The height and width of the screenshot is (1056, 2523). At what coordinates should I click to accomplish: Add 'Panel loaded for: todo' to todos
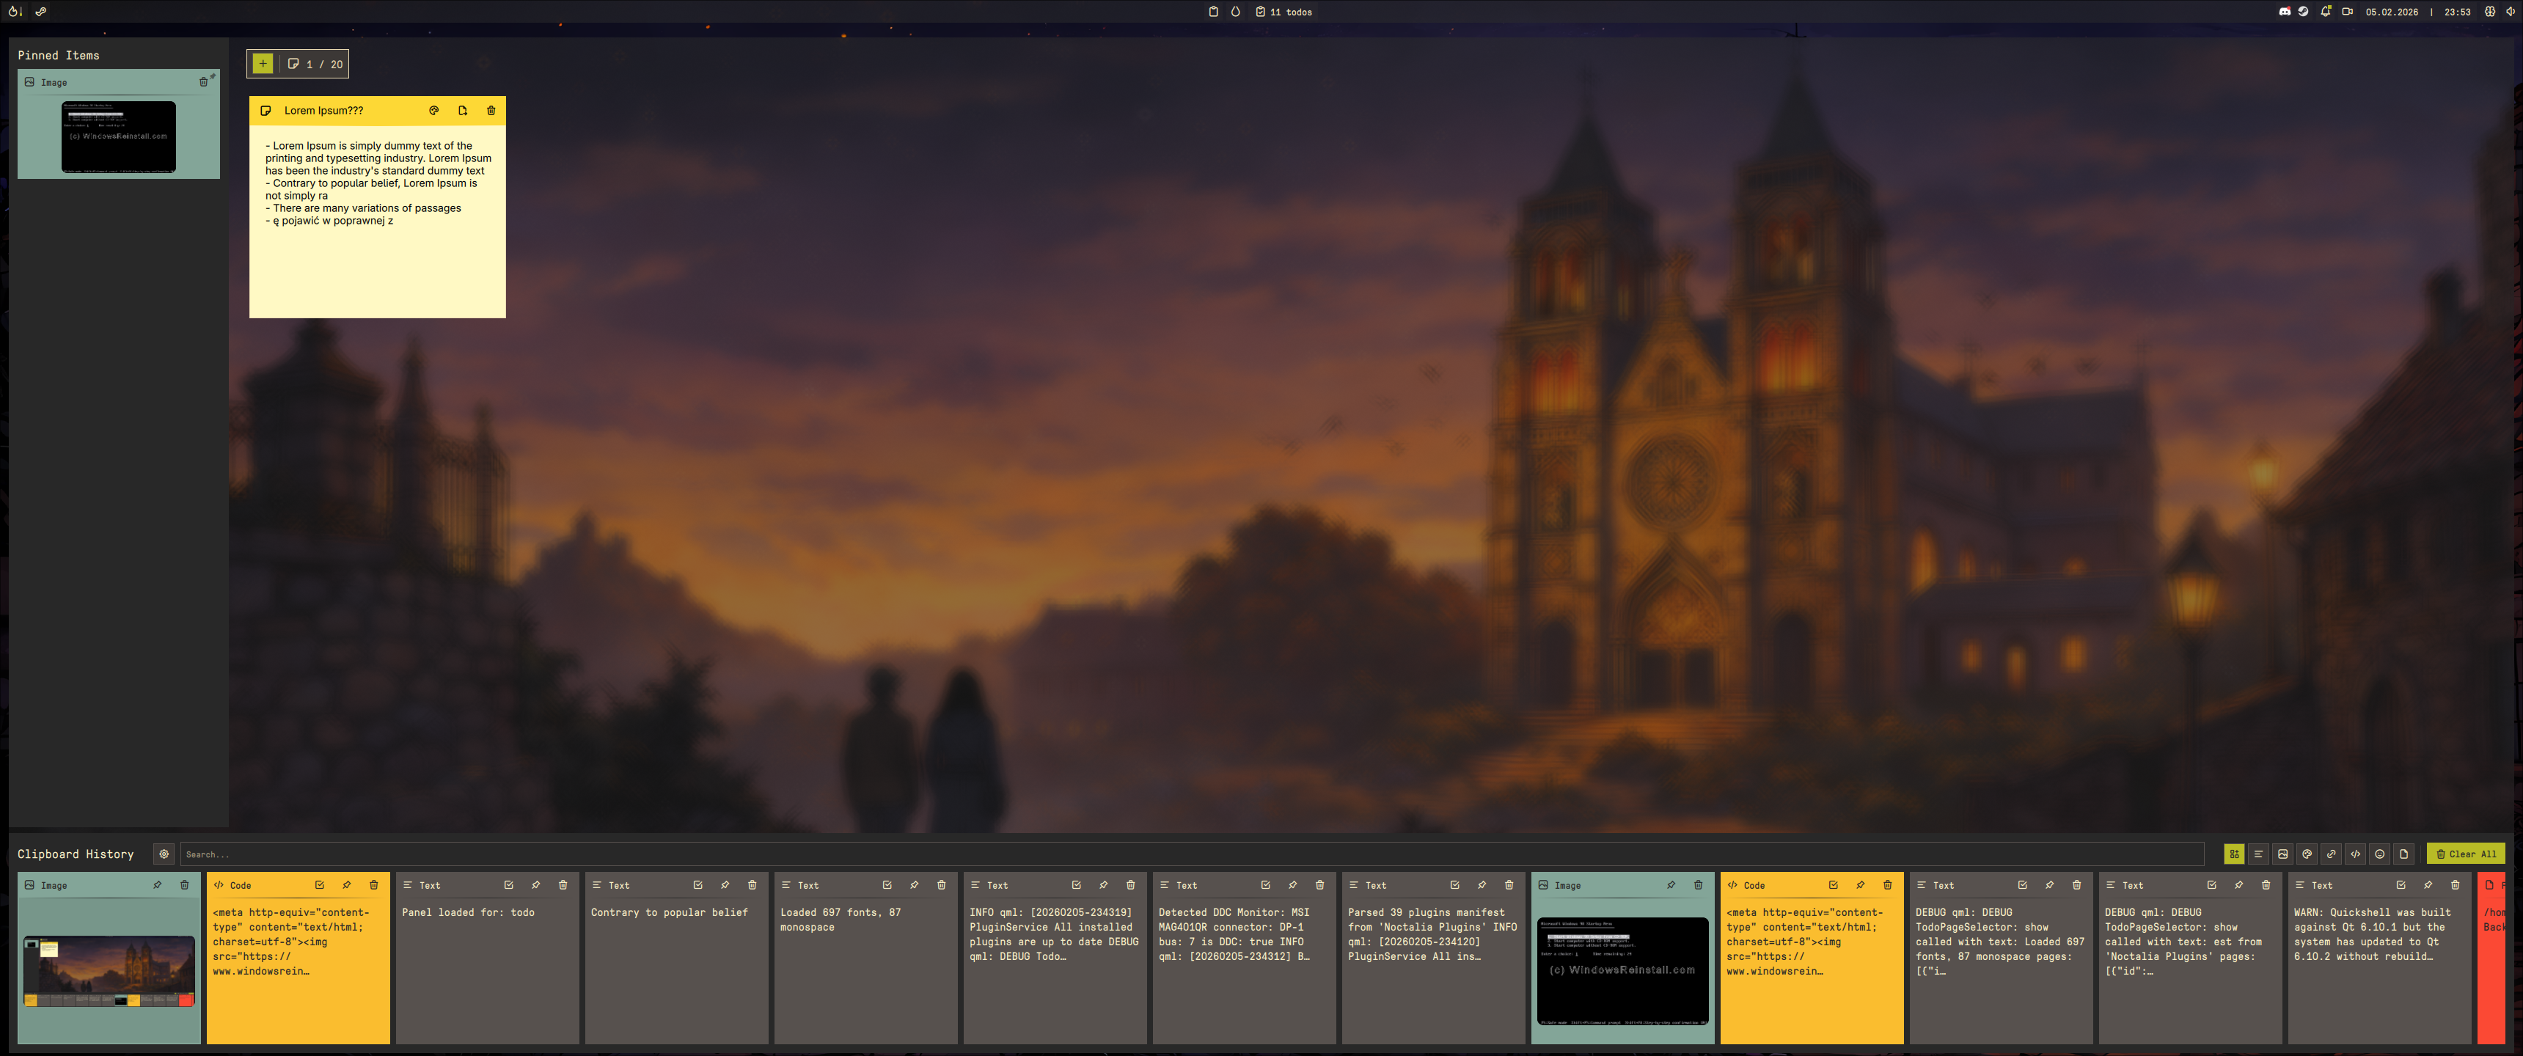508,884
